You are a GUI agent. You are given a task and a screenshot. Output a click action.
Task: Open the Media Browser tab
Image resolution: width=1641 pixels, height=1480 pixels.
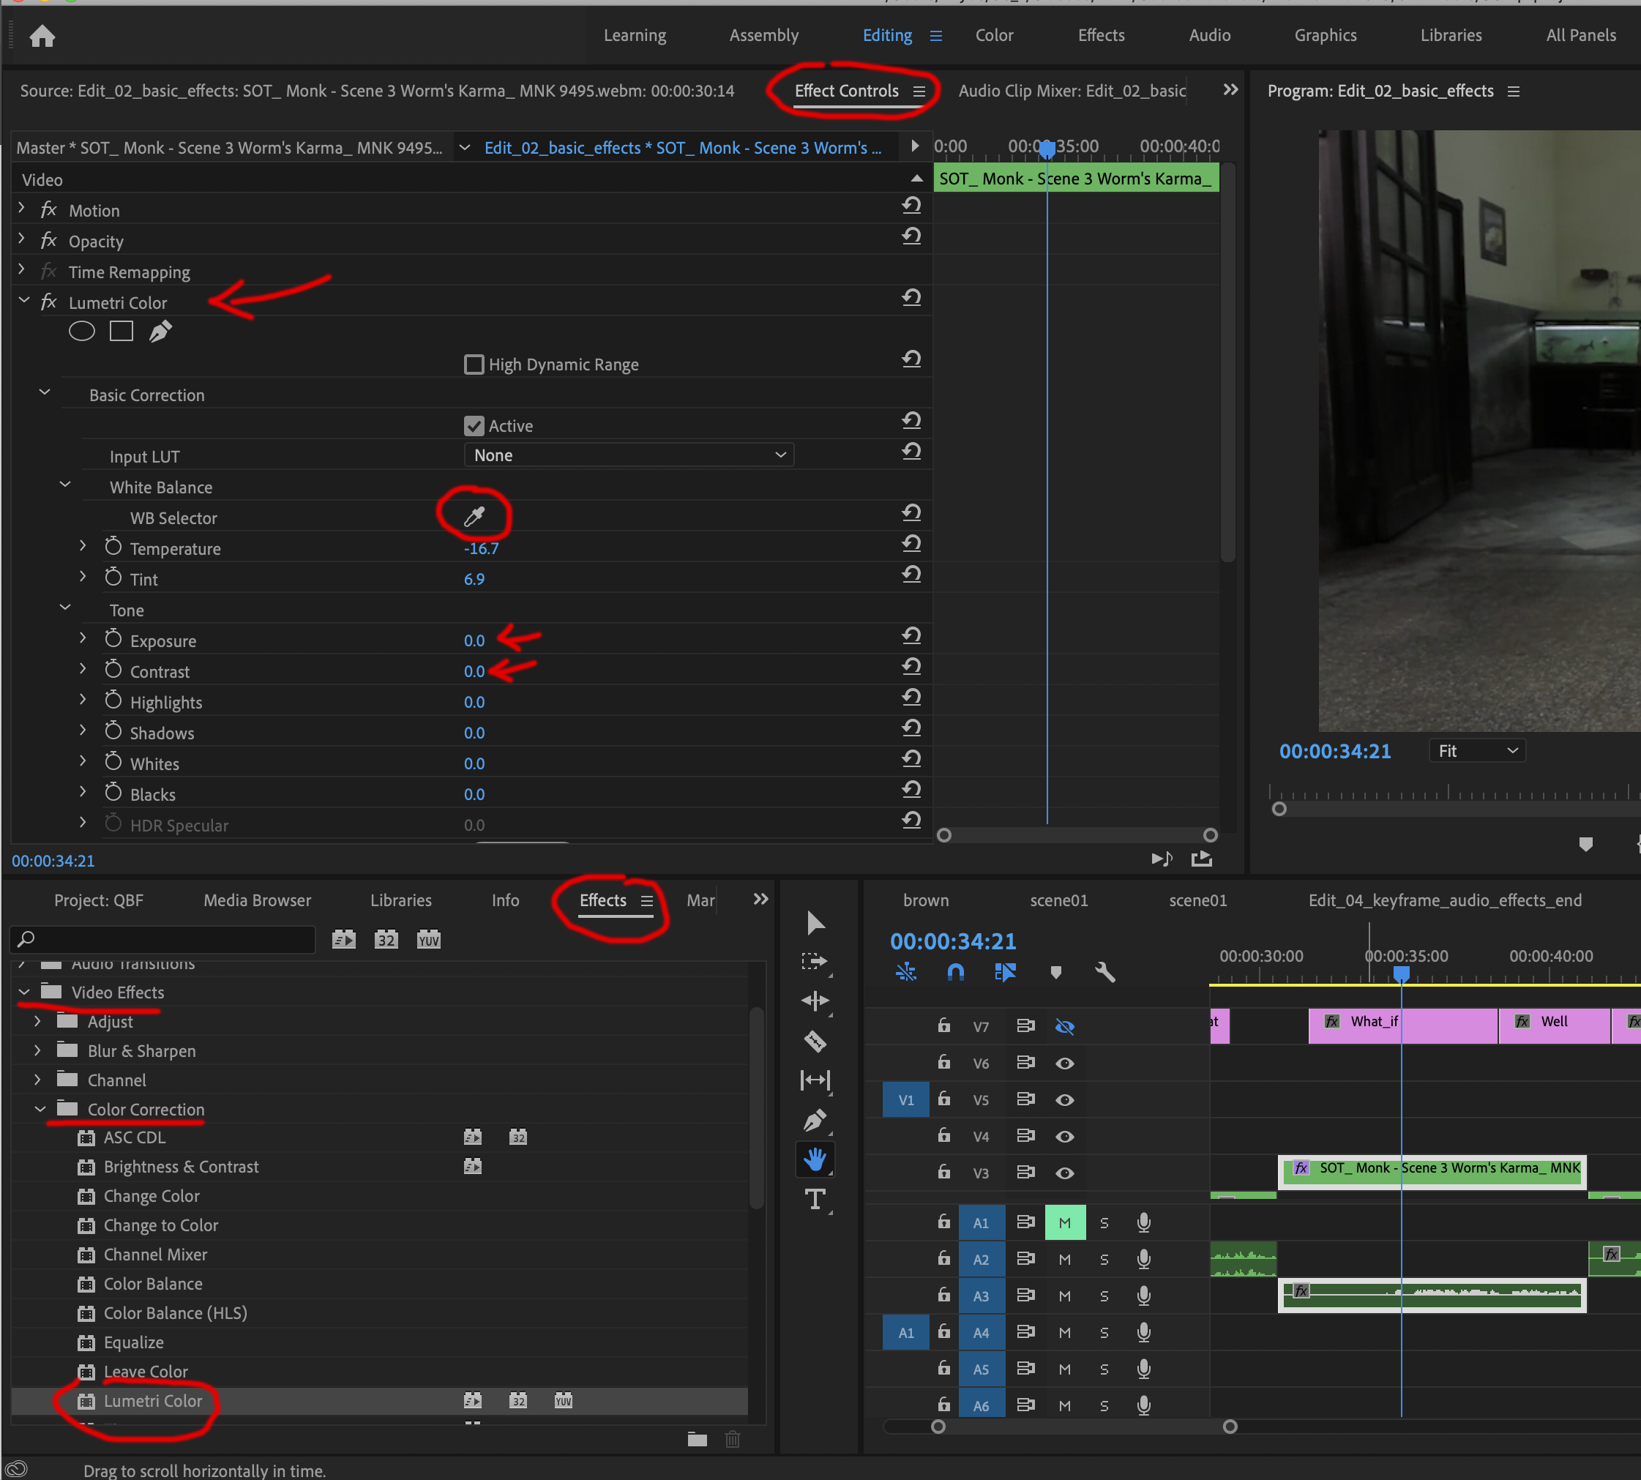point(257,900)
